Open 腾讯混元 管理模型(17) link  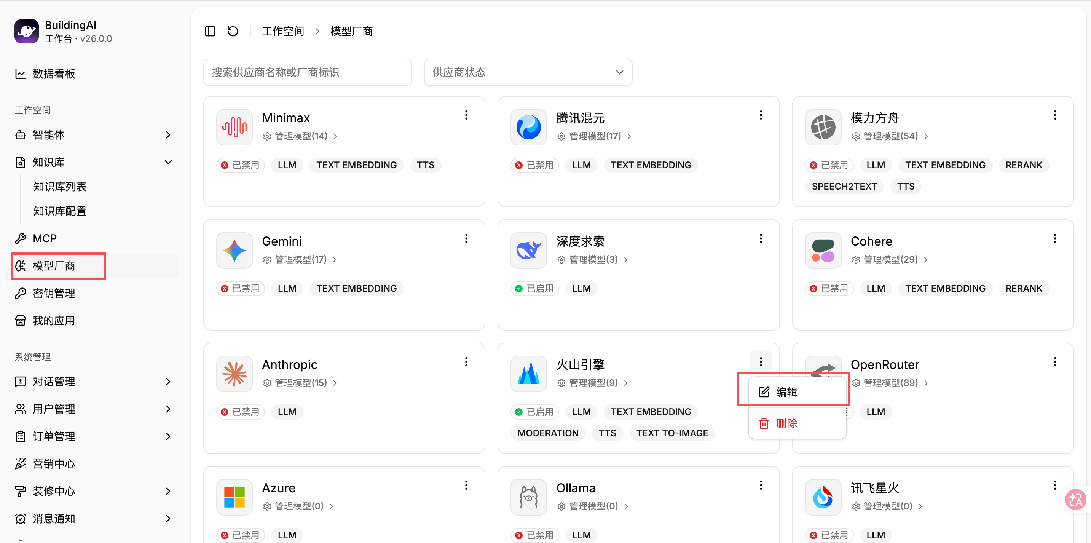point(594,136)
